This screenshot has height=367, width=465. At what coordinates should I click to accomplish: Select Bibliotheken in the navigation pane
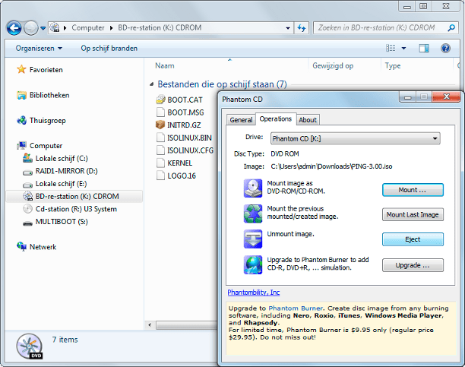49,95
